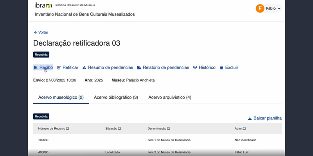Select registry number 405060
313x156 pixels.
[43, 152]
